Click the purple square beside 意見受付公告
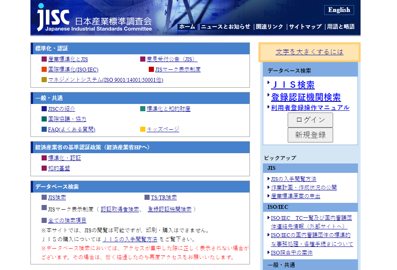This screenshot has height=270, width=397. pyautogui.click(x=142, y=59)
